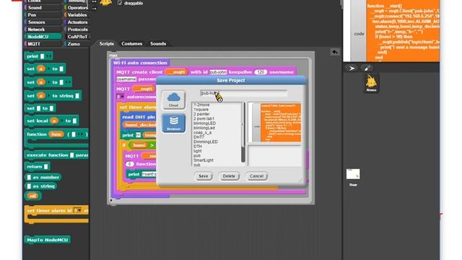
Task: Select Cloud storage in Save Project dialog
Action: (173, 100)
